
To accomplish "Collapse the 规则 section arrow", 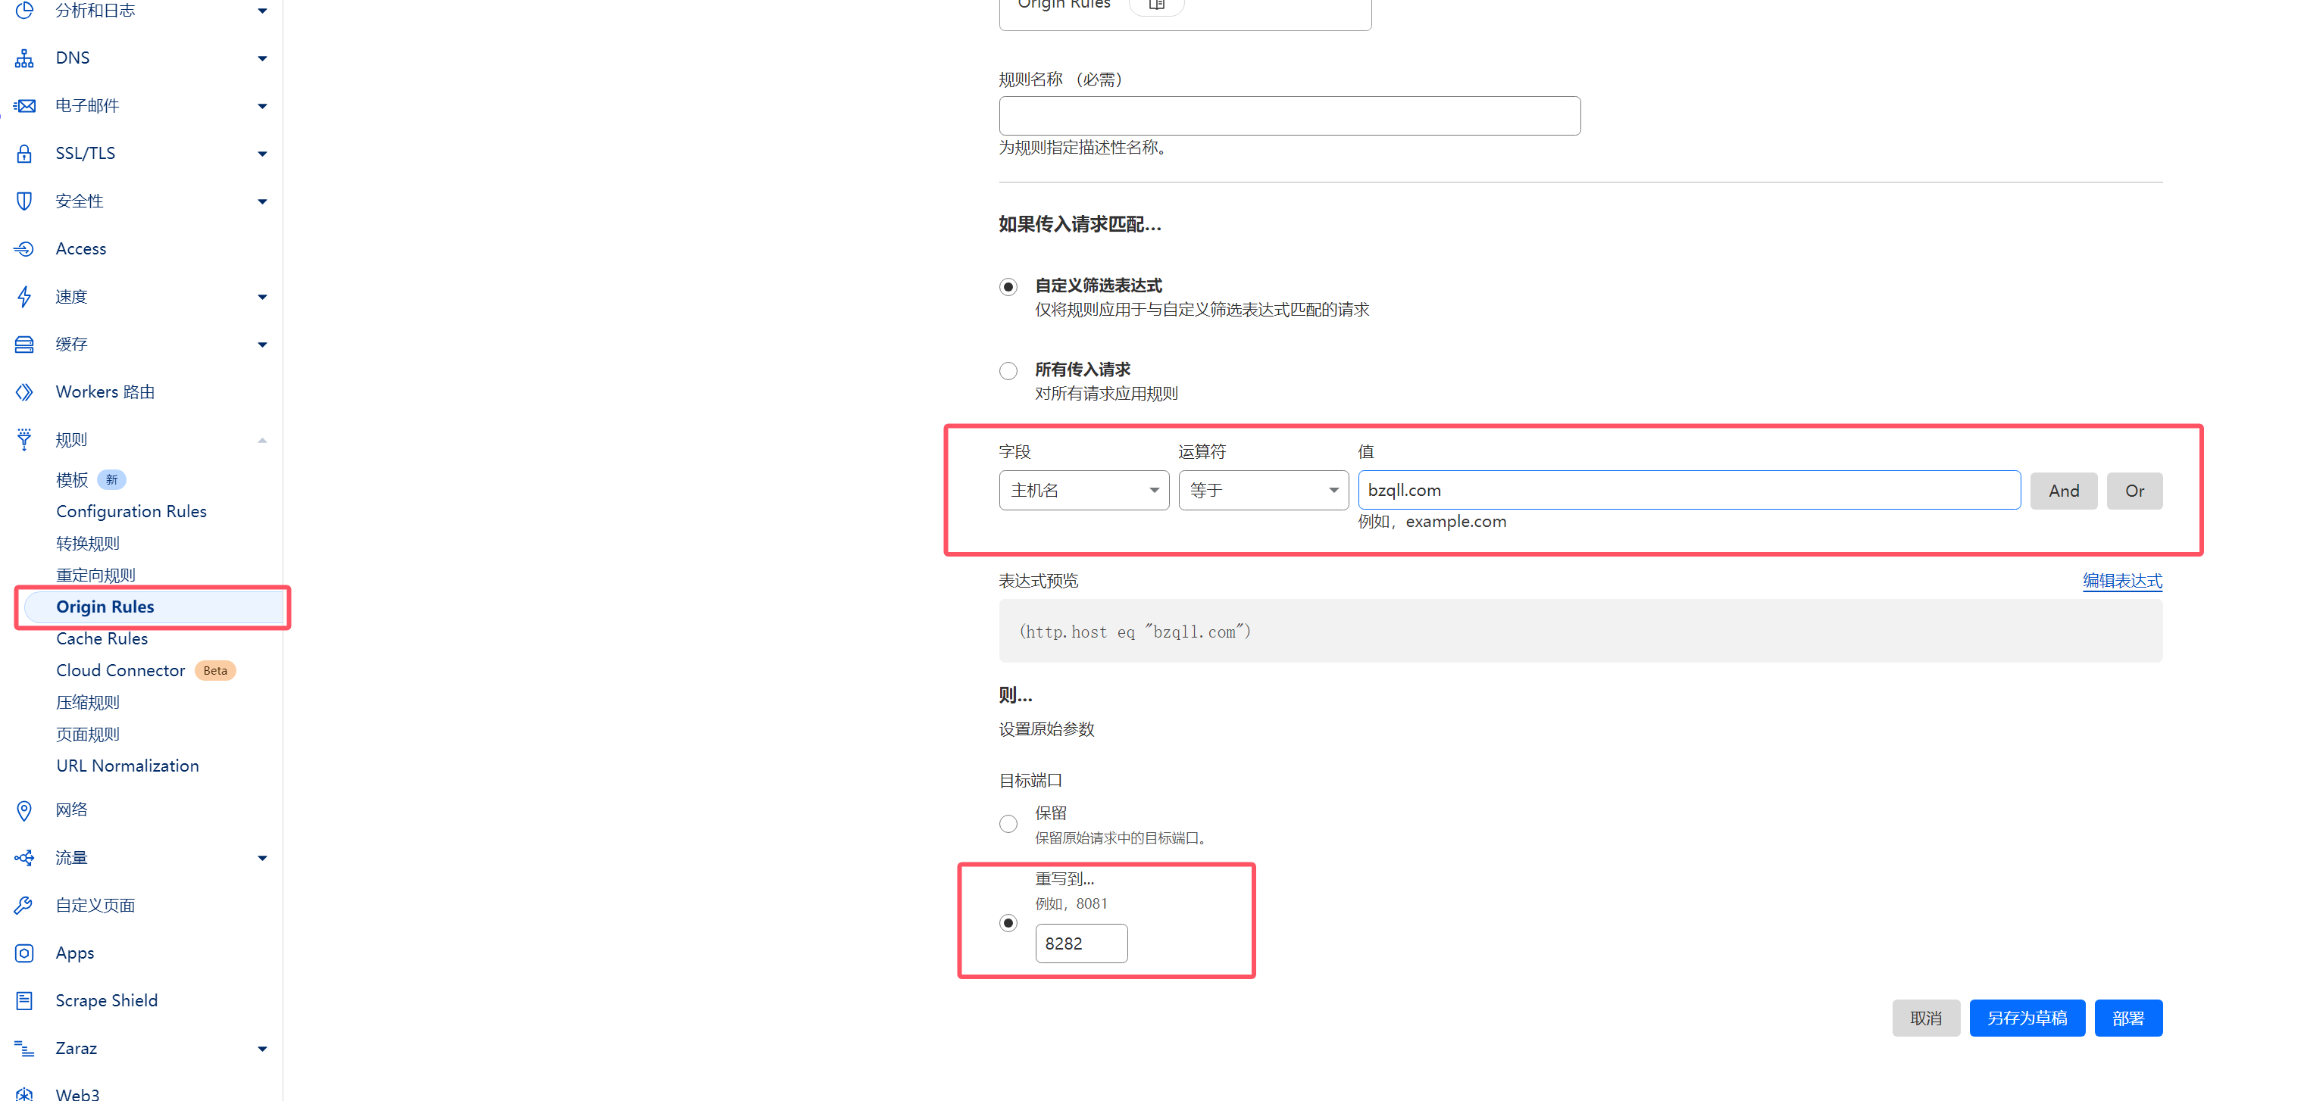I will (x=262, y=440).
